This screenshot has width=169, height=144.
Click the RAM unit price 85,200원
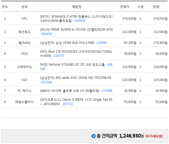[130, 43]
